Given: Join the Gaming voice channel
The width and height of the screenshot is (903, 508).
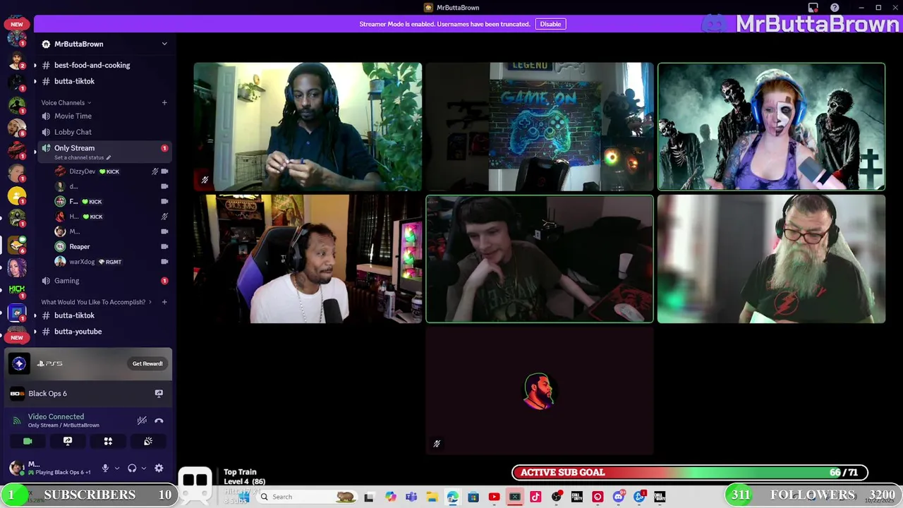Looking at the screenshot, I should coord(66,281).
